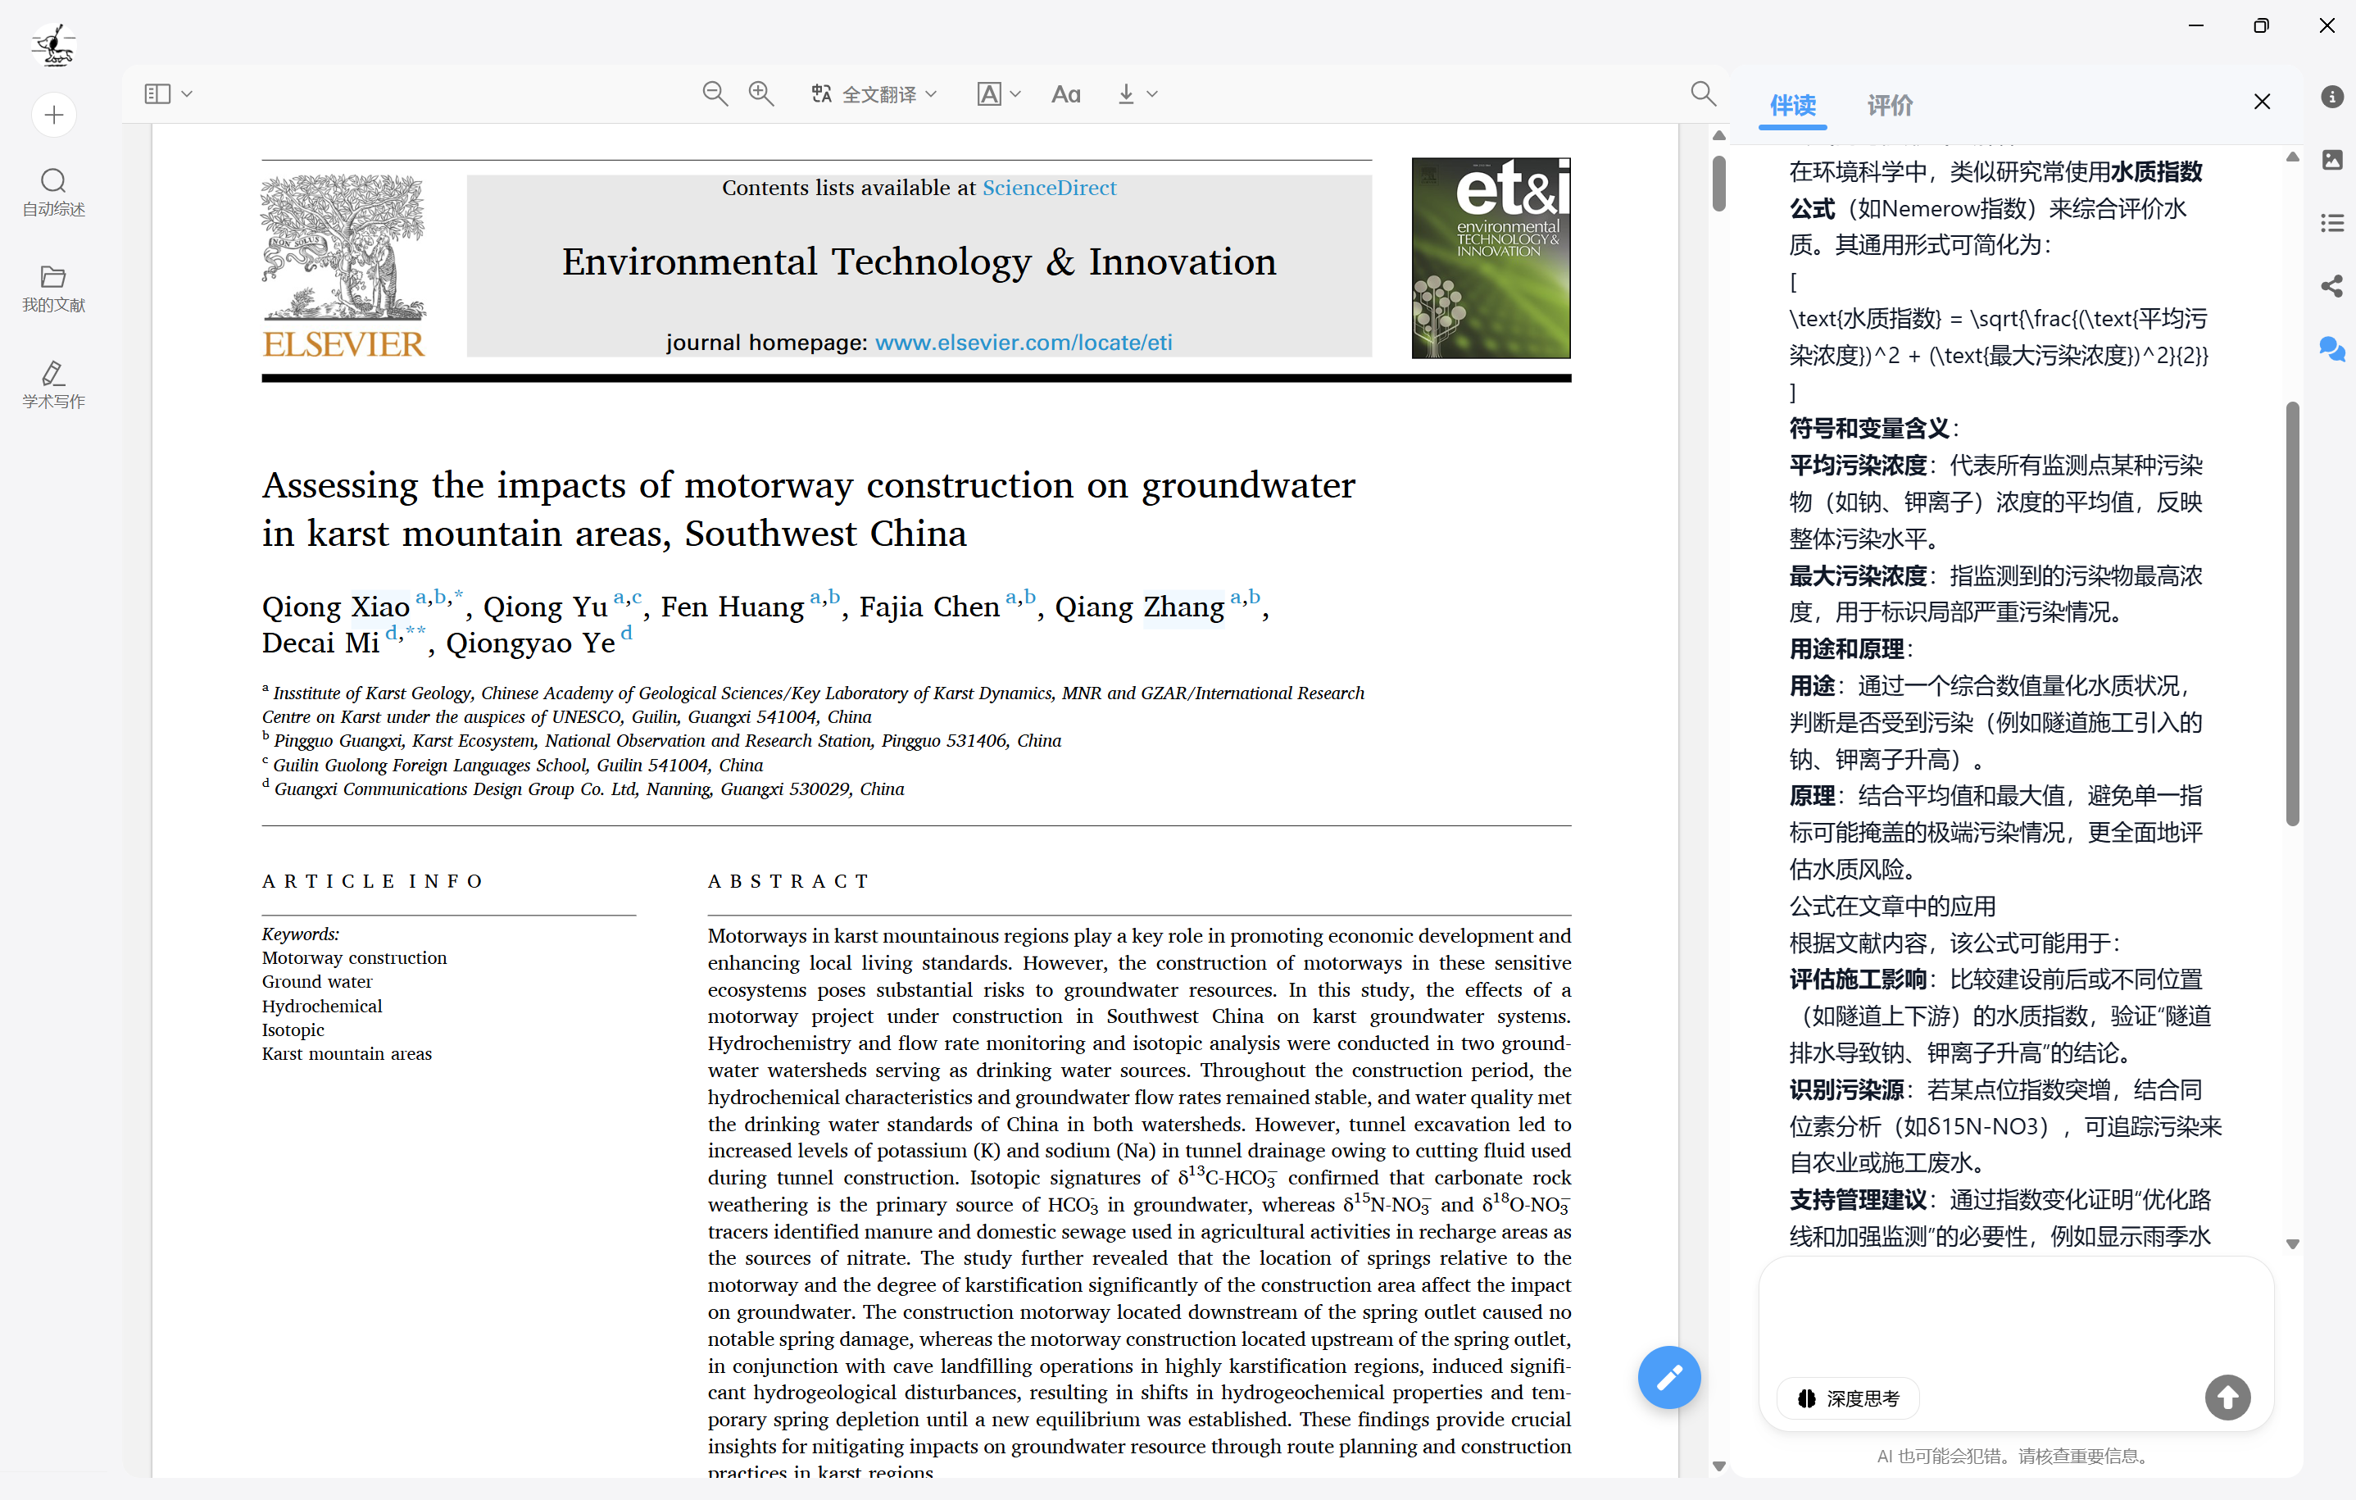Open 学术写作 writing tool

coord(54,384)
